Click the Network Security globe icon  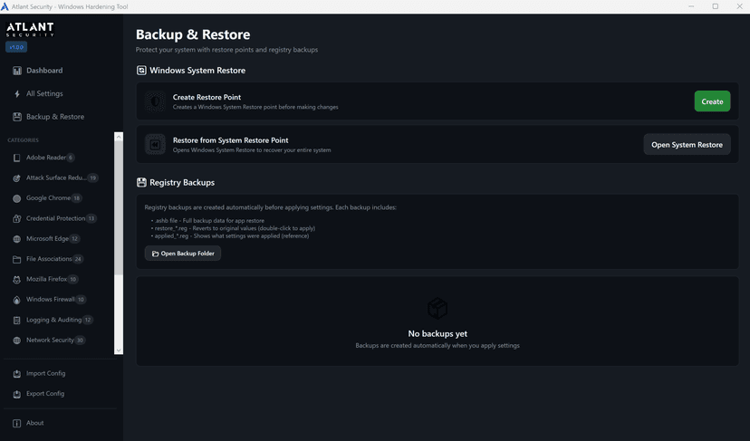coord(16,340)
